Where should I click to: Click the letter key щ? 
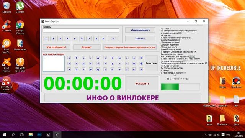[x=98, y=69]
